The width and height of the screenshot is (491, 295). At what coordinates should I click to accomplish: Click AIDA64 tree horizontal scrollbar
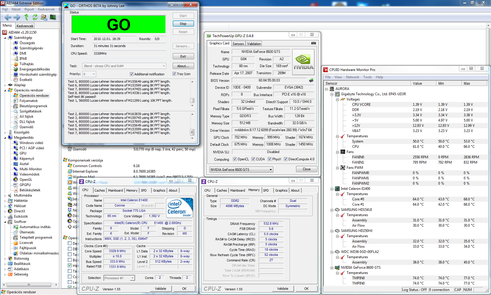[29, 284]
